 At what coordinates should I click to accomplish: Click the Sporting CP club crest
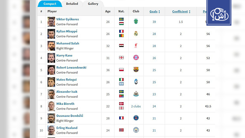point(136,22)
